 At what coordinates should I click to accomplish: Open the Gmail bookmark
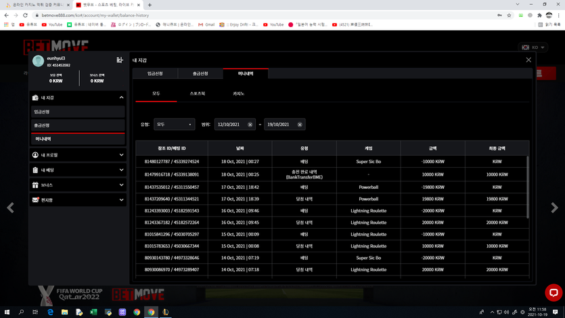pyautogui.click(x=206, y=24)
